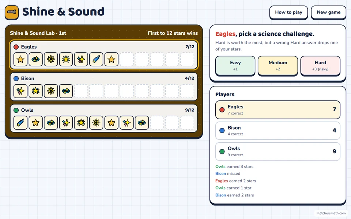Start a New game
Image resolution: width=351 pixels, height=219 pixels.
tap(328, 12)
